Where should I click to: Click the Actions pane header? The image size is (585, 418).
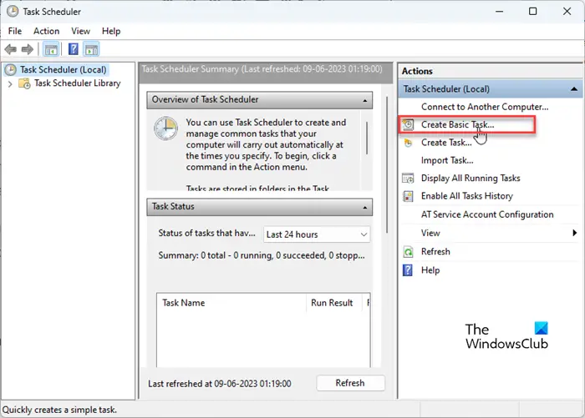490,71
